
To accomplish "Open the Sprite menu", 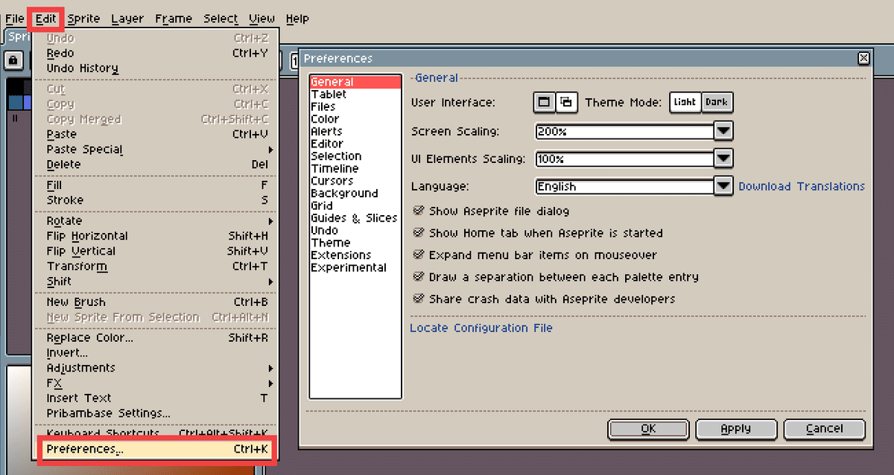I will tap(83, 18).
